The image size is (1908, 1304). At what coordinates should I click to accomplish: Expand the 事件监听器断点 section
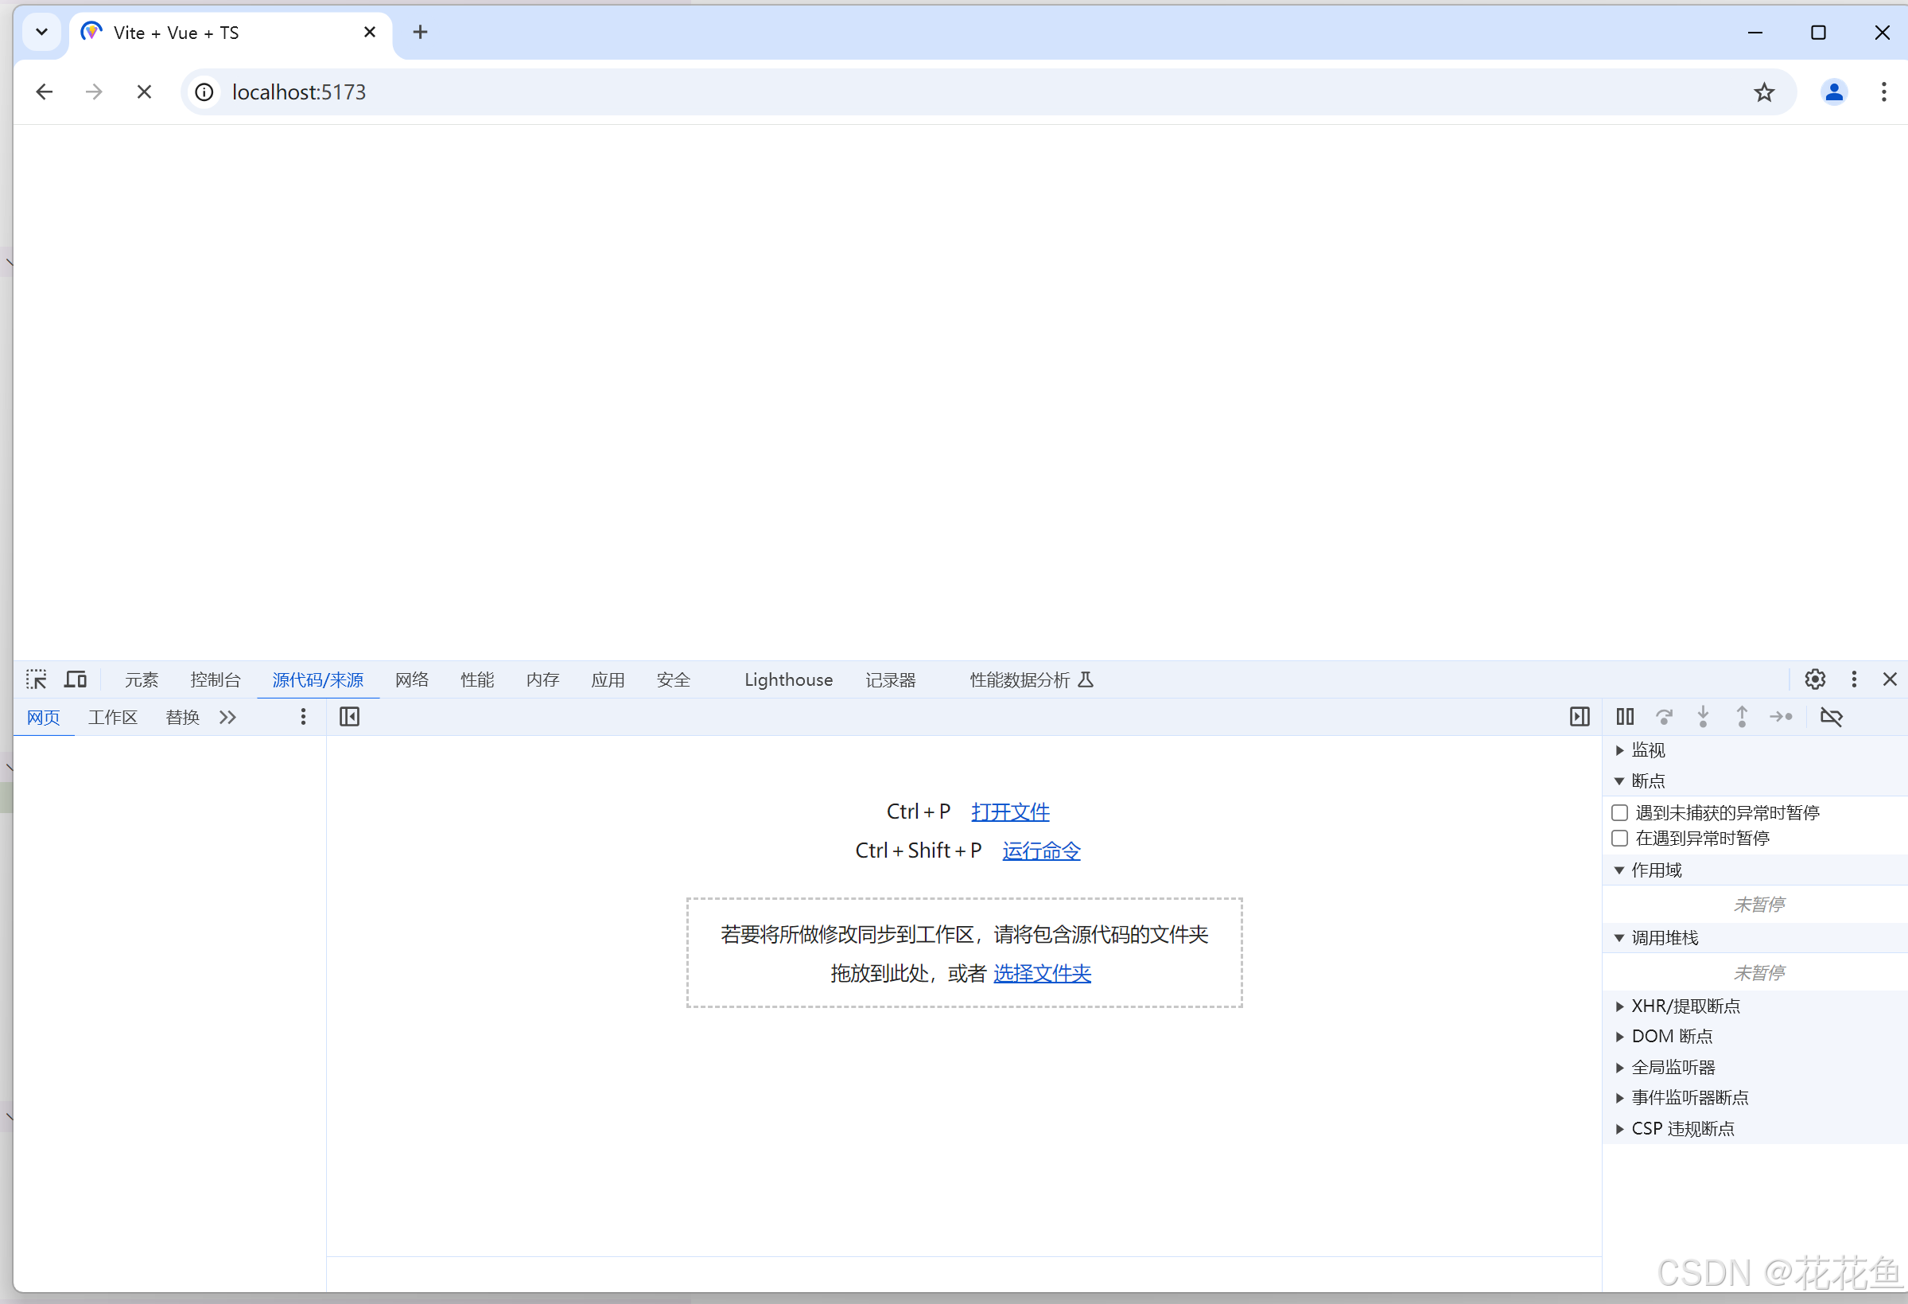point(1755,1097)
